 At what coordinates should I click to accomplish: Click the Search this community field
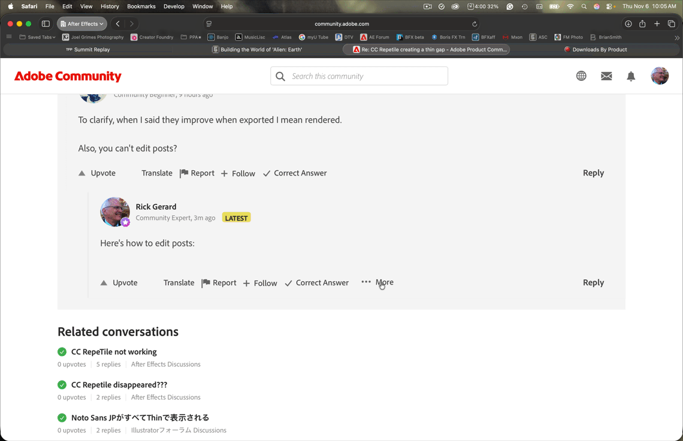pyautogui.click(x=359, y=76)
